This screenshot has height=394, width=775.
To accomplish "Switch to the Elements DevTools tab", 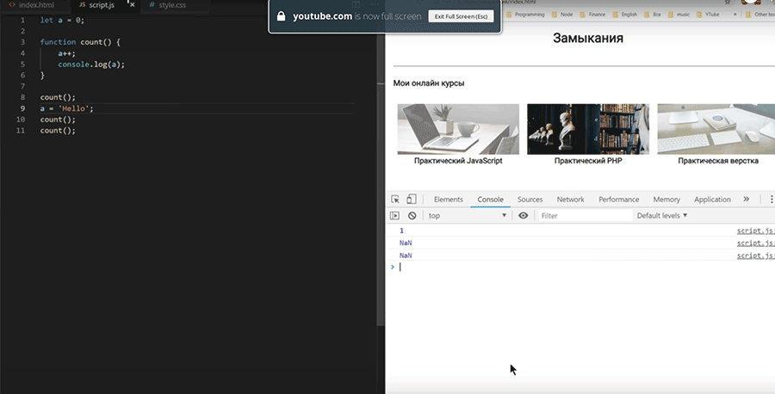I will (x=449, y=200).
